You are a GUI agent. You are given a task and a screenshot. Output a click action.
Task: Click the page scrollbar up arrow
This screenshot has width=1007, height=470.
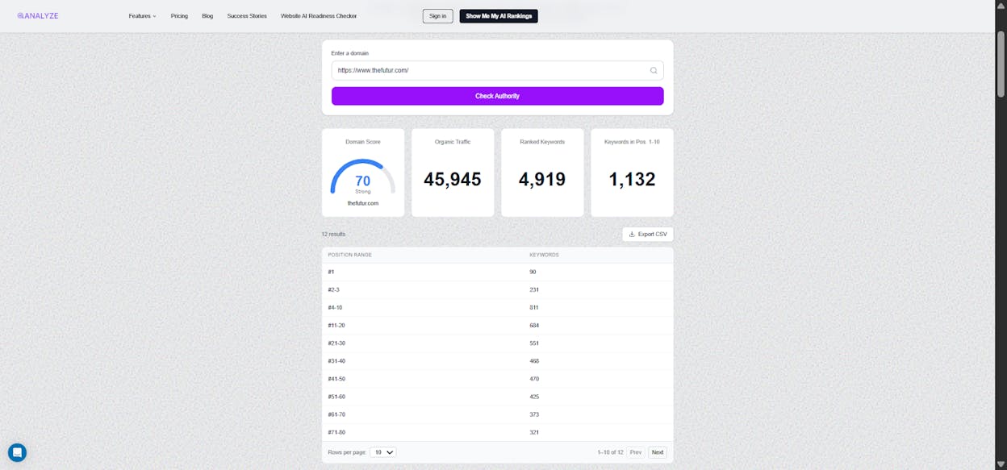1001,5
